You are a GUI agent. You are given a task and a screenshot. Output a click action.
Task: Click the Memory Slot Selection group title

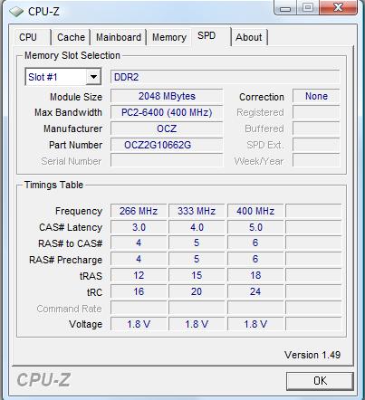point(72,55)
